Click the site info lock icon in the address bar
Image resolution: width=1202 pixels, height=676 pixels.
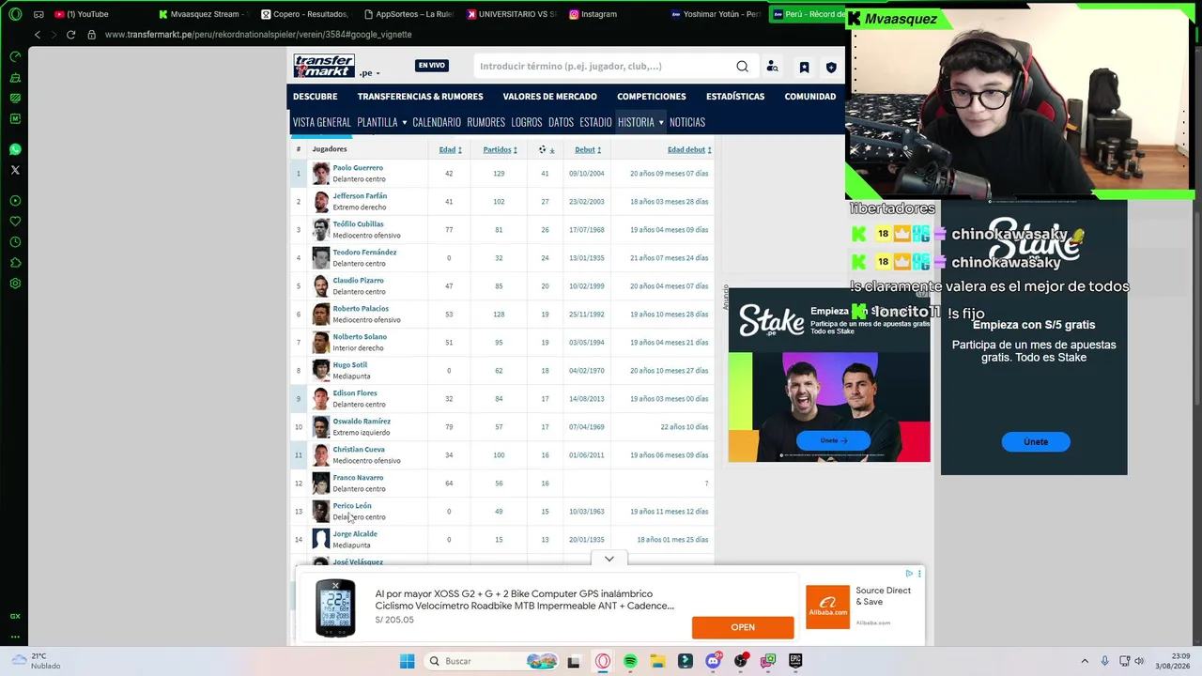(91, 35)
